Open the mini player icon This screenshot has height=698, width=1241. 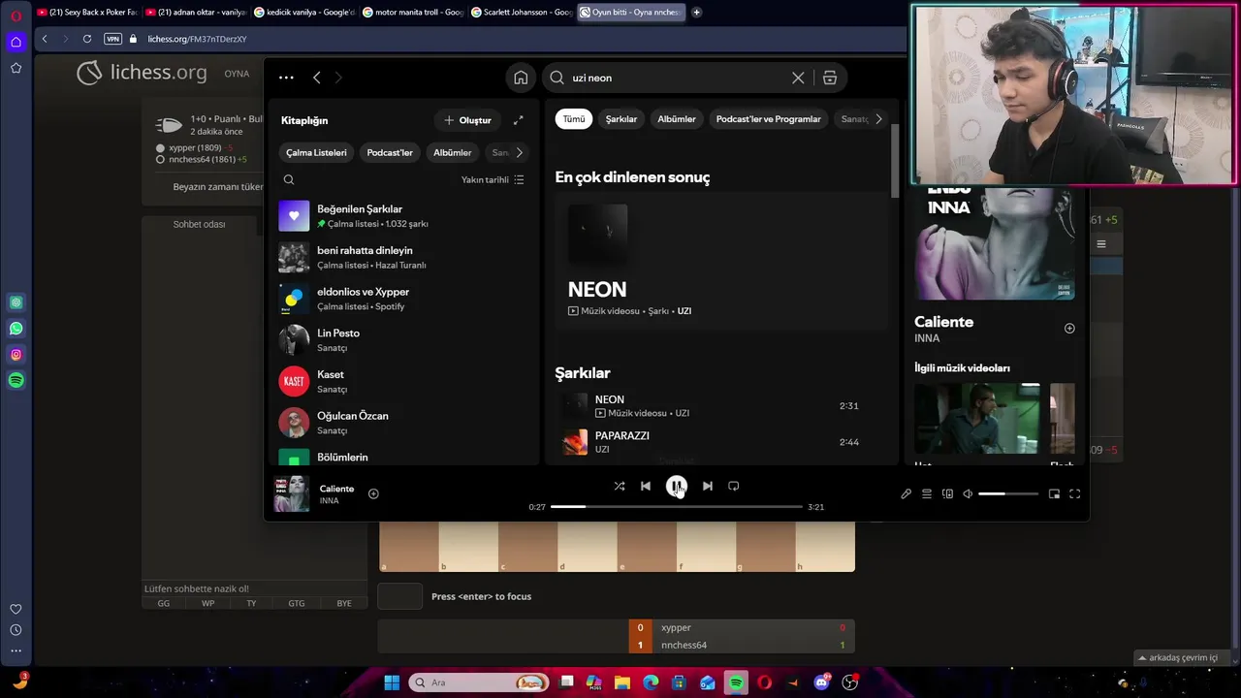click(x=1054, y=494)
